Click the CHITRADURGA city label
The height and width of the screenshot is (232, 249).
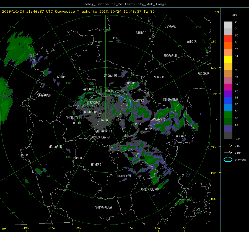click(x=150, y=190)
